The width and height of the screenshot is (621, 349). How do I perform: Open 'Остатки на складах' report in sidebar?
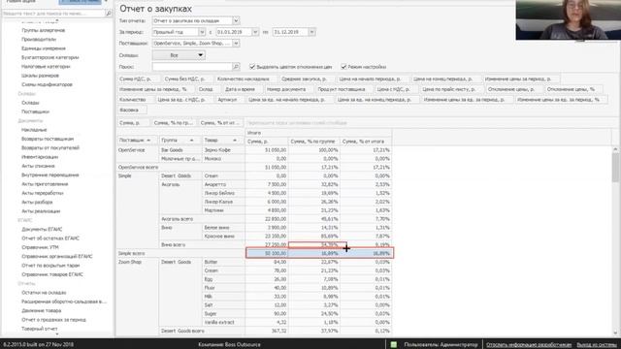[x=44, y=293]
